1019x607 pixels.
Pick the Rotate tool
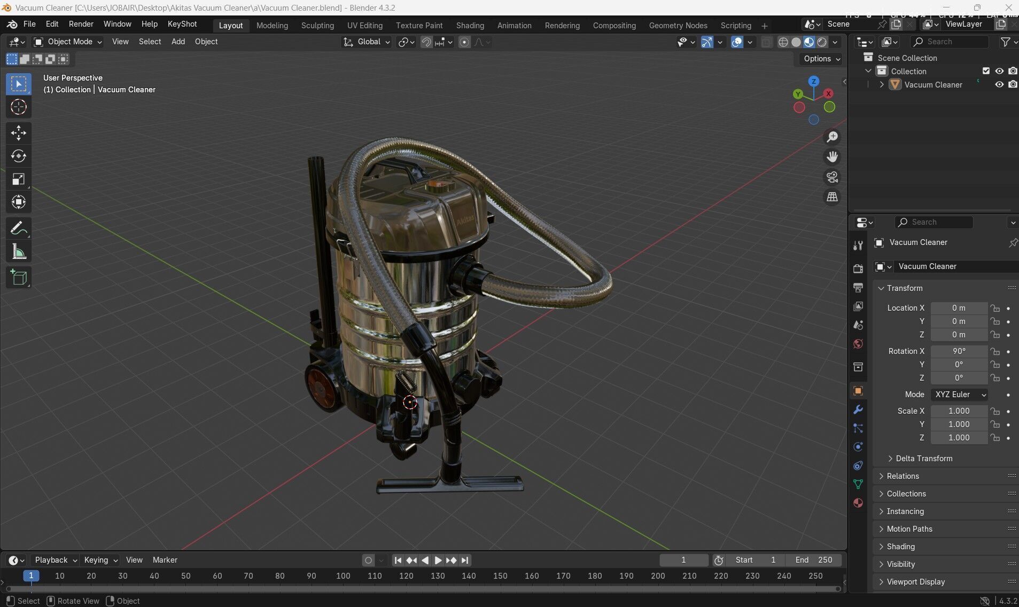click(19, 156)
